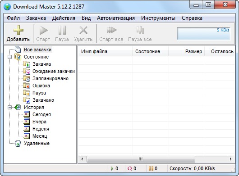Click the queued downloads status icon
Image resolution: width=239 pixels, height=176 pixels.
pyautogui.click(x=129, y=168)
